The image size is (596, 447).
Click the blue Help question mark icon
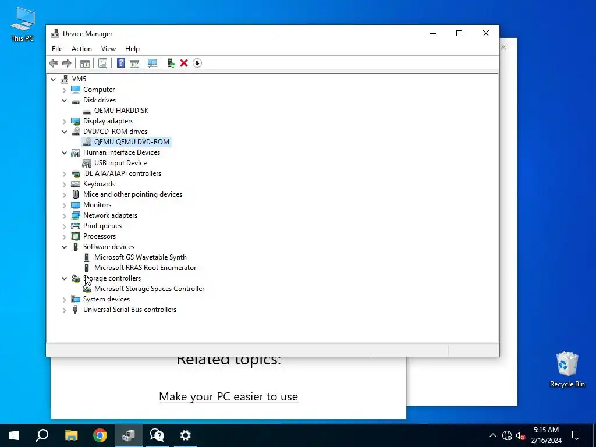point(120,63)
